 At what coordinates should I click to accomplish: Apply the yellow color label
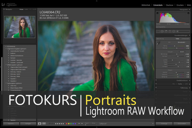pos(69,124)
